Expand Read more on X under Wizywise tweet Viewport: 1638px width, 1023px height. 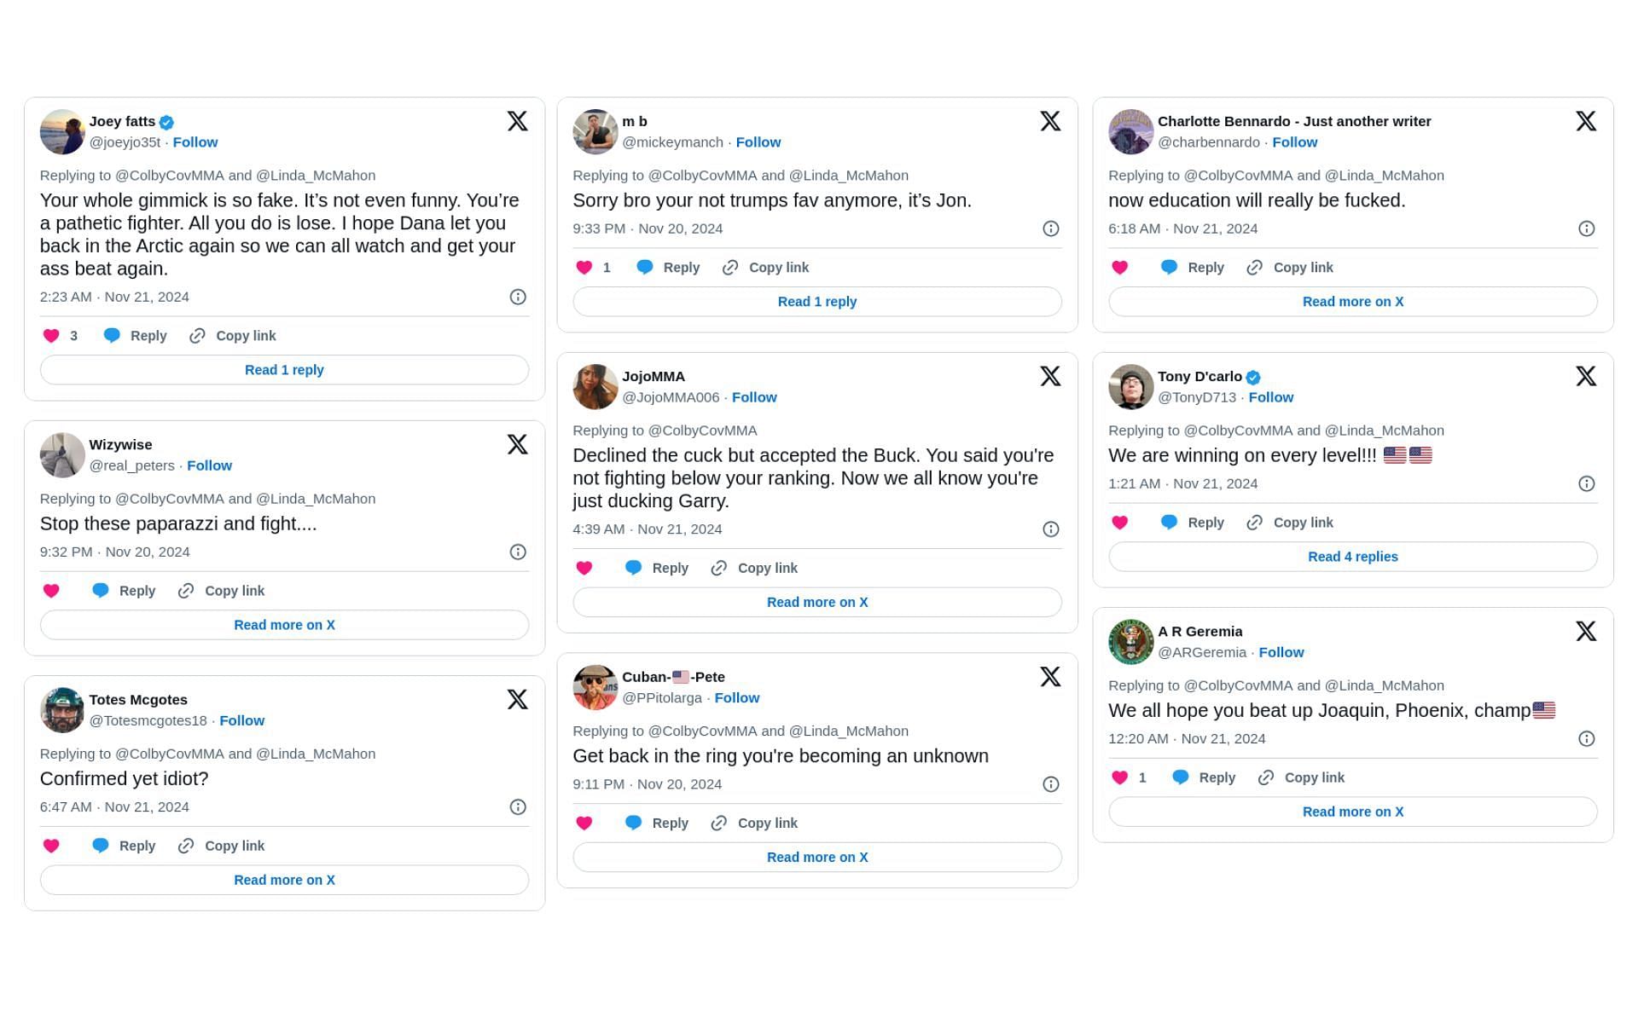(x=284, y=625)
